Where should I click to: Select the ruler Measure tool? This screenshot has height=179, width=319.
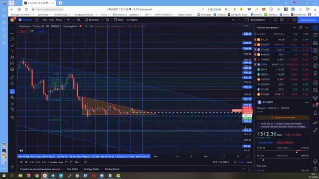[x=12, y=78]
